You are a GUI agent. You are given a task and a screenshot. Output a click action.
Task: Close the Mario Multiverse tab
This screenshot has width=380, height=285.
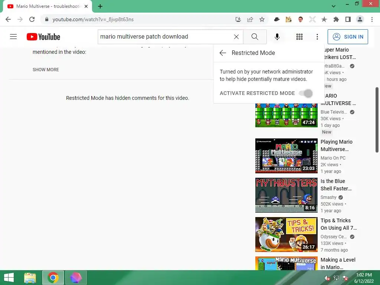(x=86, y=6)
